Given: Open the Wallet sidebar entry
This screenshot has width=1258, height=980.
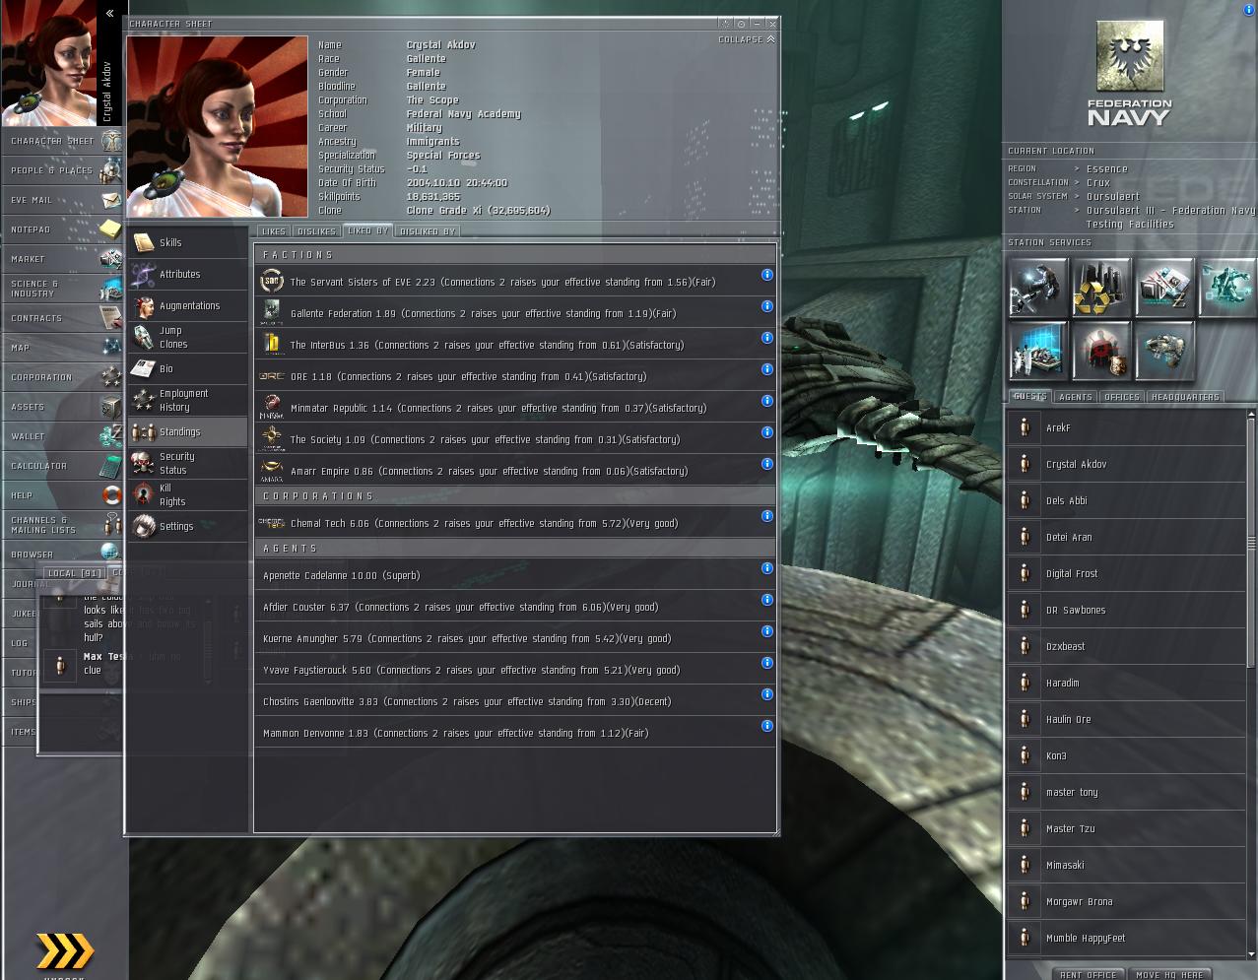Looking at the screenshot, I should pyautogui.click(x=62, y=436).
